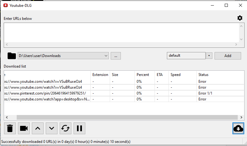Start download with the cloud button
Viewport: 247px width, 146px height.
(238, 128)
